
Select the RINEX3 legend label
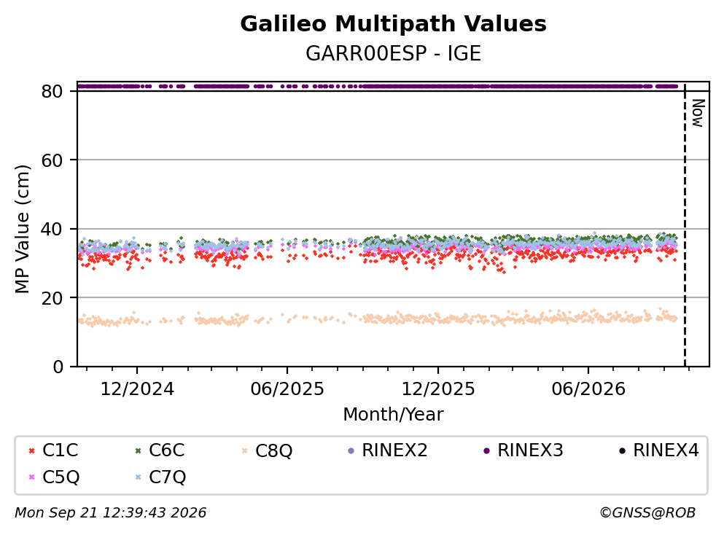[x=530, y=450]
